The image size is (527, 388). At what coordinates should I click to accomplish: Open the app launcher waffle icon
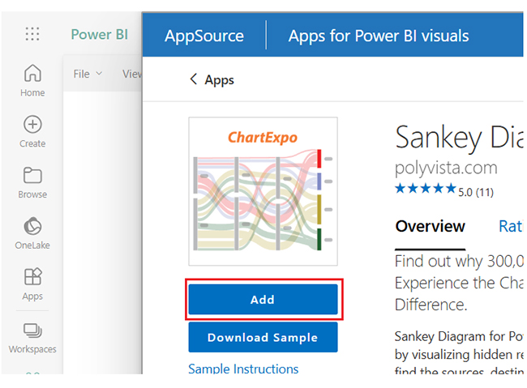click(x=32, y=34)
